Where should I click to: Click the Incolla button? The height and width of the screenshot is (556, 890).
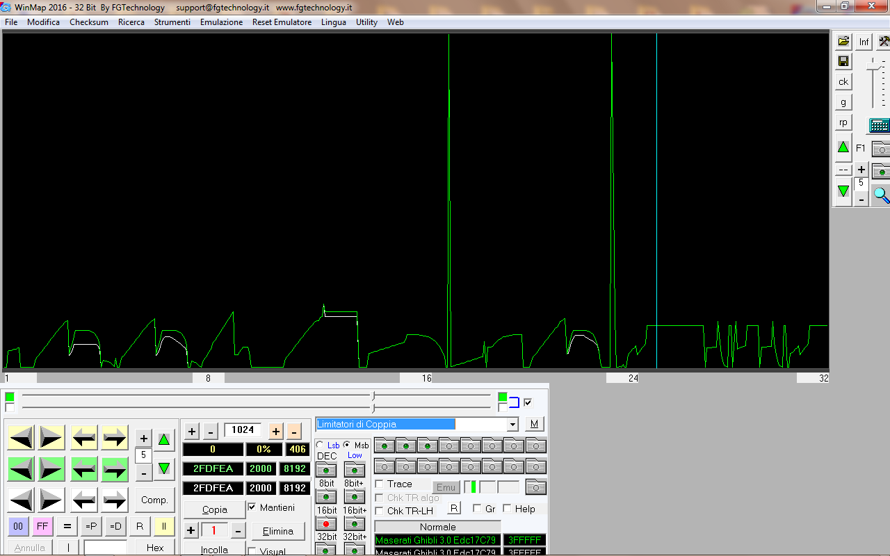pyautogui.click(x=214, y=549)
